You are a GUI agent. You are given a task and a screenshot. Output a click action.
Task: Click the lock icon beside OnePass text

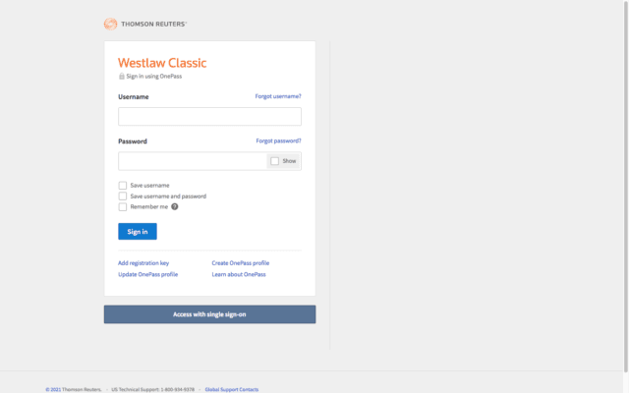[x=122, y=76]
